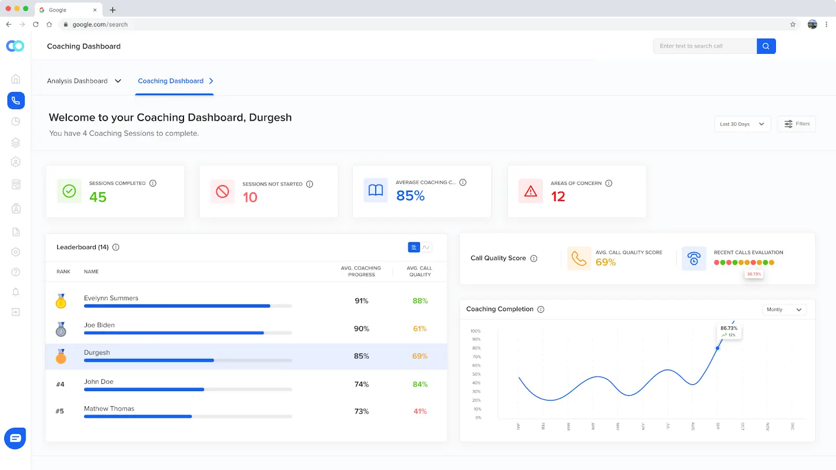Change Coaching Completion to Monthly dropdown
The height and width of the screenshot is (470, 836).
[783, 309]
